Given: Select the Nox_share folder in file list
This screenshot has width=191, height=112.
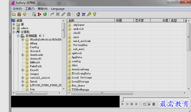Looking at the screenshot, I should pos(78,85).
